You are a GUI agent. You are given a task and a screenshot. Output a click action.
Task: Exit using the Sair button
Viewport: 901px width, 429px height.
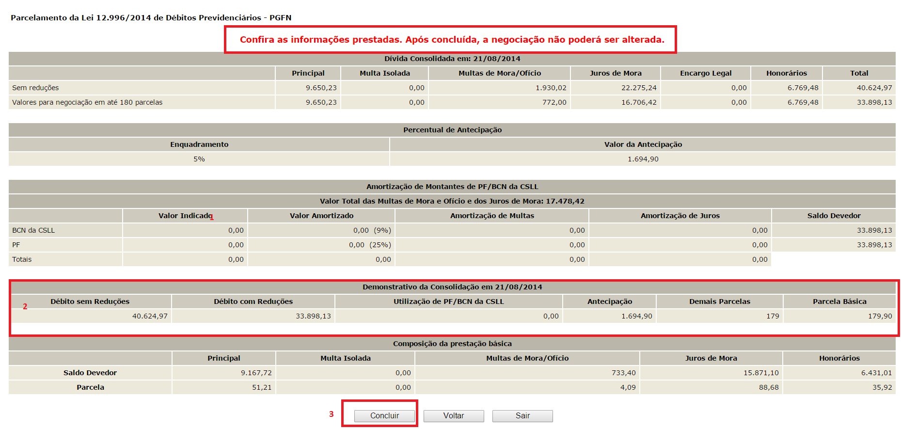coord(522,416)
